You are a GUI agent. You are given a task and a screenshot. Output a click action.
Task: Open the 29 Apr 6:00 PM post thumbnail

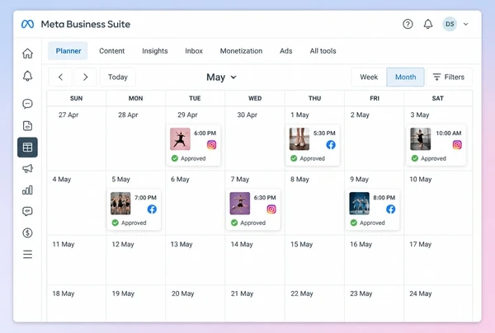(x=180, y=138)
